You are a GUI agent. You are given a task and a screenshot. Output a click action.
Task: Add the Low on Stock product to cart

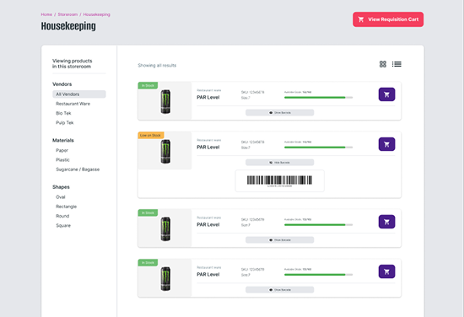tap(386, 144)
